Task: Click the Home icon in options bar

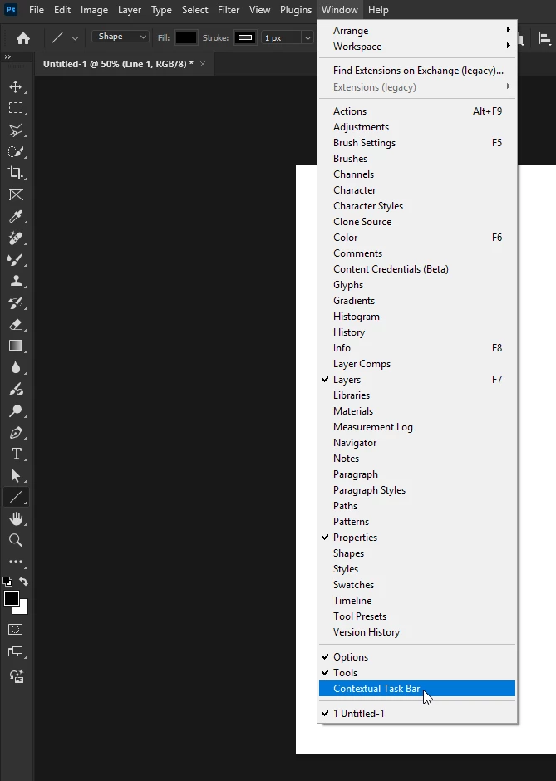Action: pyautogui.click(x=23, y=38)
